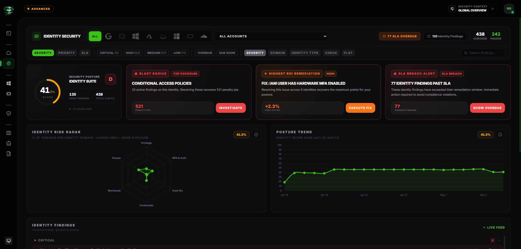
Task: Click the critical count badge showing 5
Action: pos(493,240)
